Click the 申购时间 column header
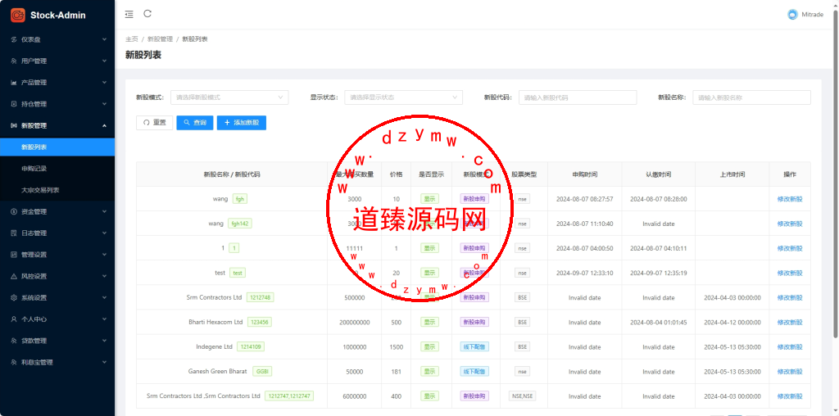The width and height of the screenshot is (839, 416). pyautogui.click(x=584, y=174)
